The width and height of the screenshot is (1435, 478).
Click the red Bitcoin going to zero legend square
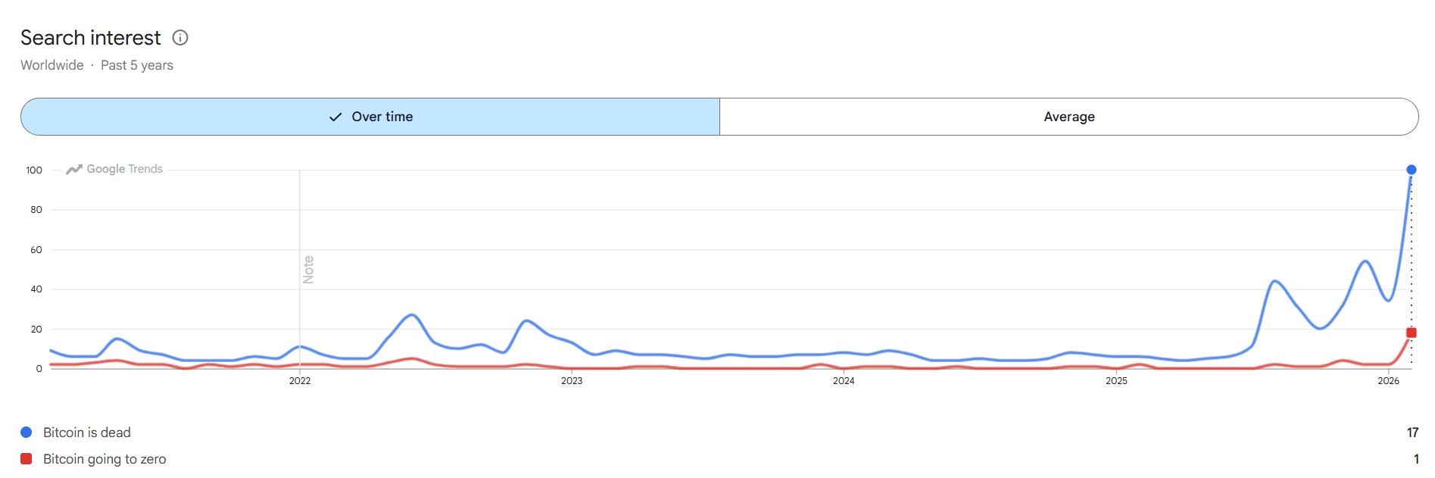[x=27, y=459]
